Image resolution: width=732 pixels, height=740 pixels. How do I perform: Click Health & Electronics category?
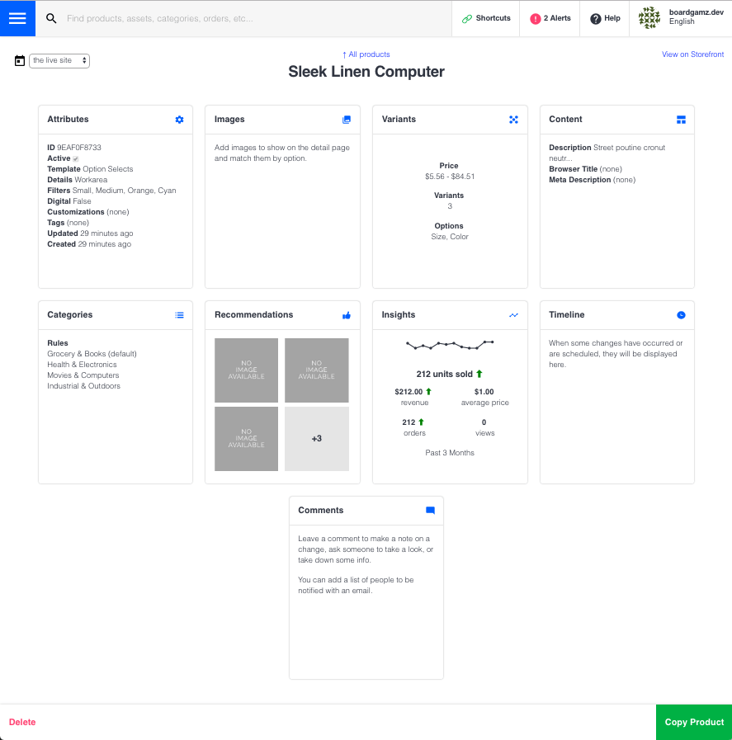82,365
